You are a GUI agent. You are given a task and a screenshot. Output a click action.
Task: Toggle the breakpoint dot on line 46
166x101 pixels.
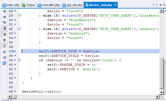click(15, 91)
